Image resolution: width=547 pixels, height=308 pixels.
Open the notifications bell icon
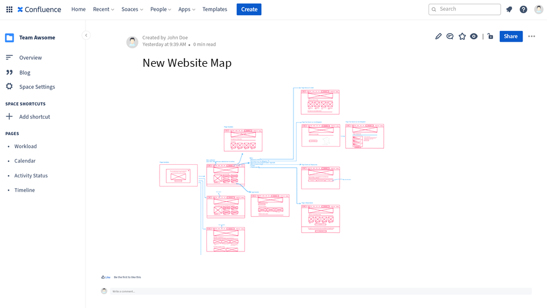(x=509, y=10)
